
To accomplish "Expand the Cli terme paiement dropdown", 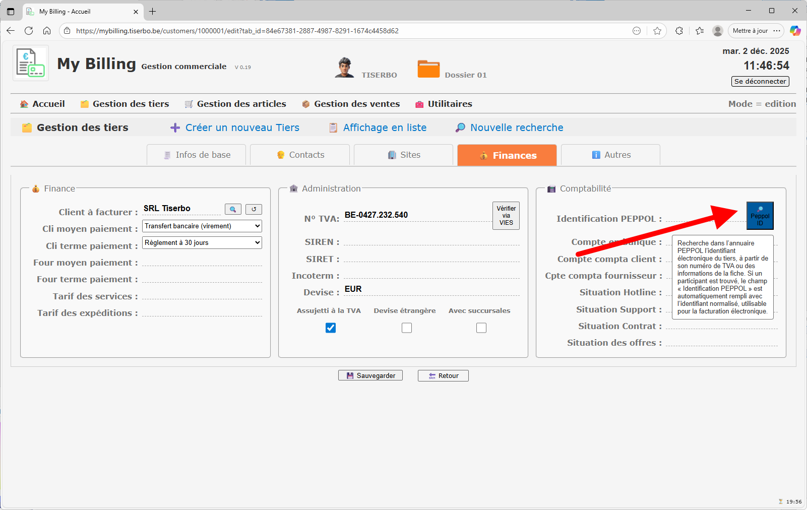I will click(202, 243).
